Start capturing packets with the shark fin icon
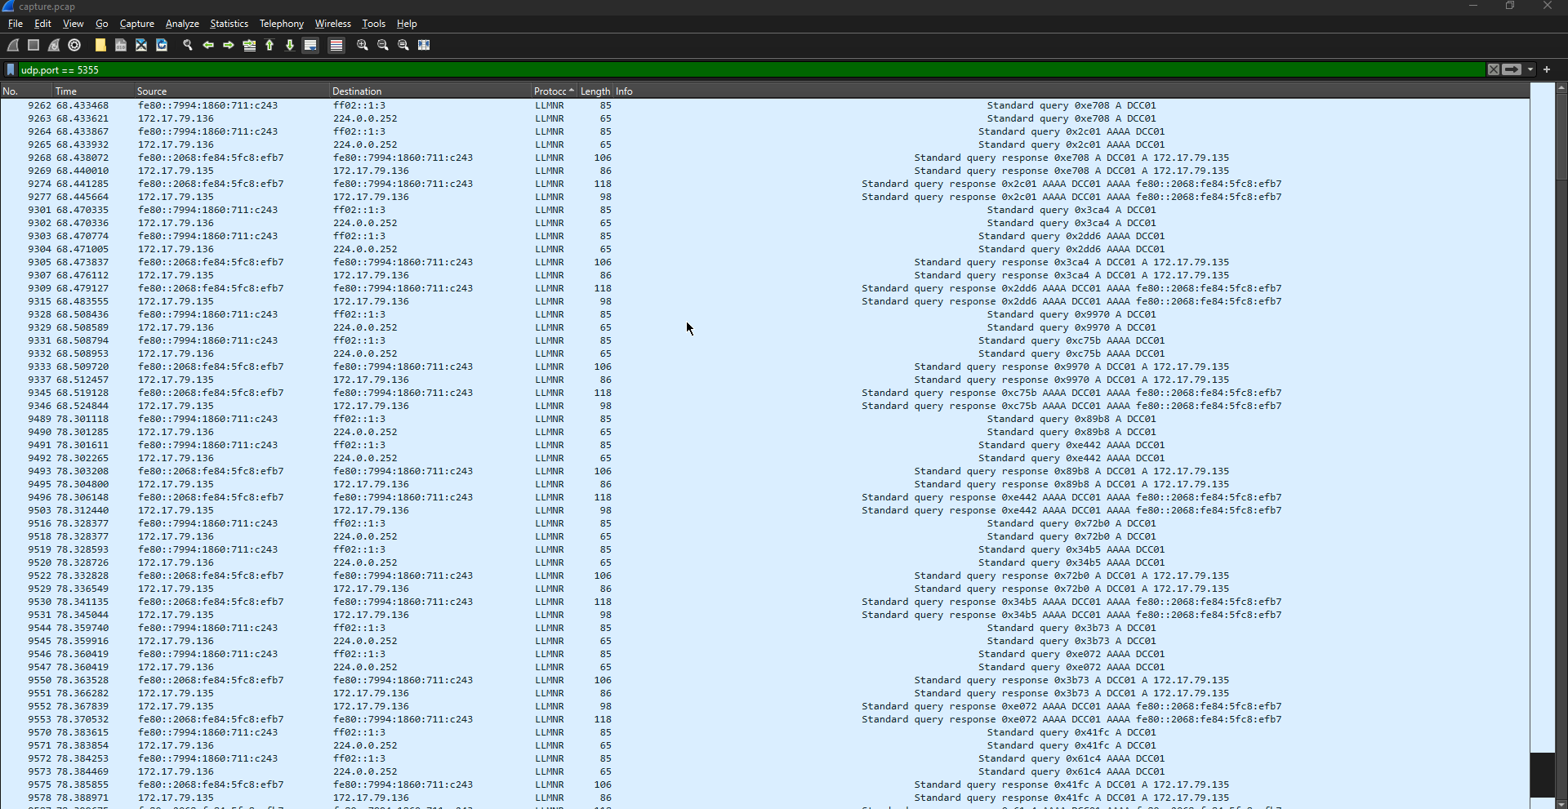Screen dimensions: 1568x809 13,46
